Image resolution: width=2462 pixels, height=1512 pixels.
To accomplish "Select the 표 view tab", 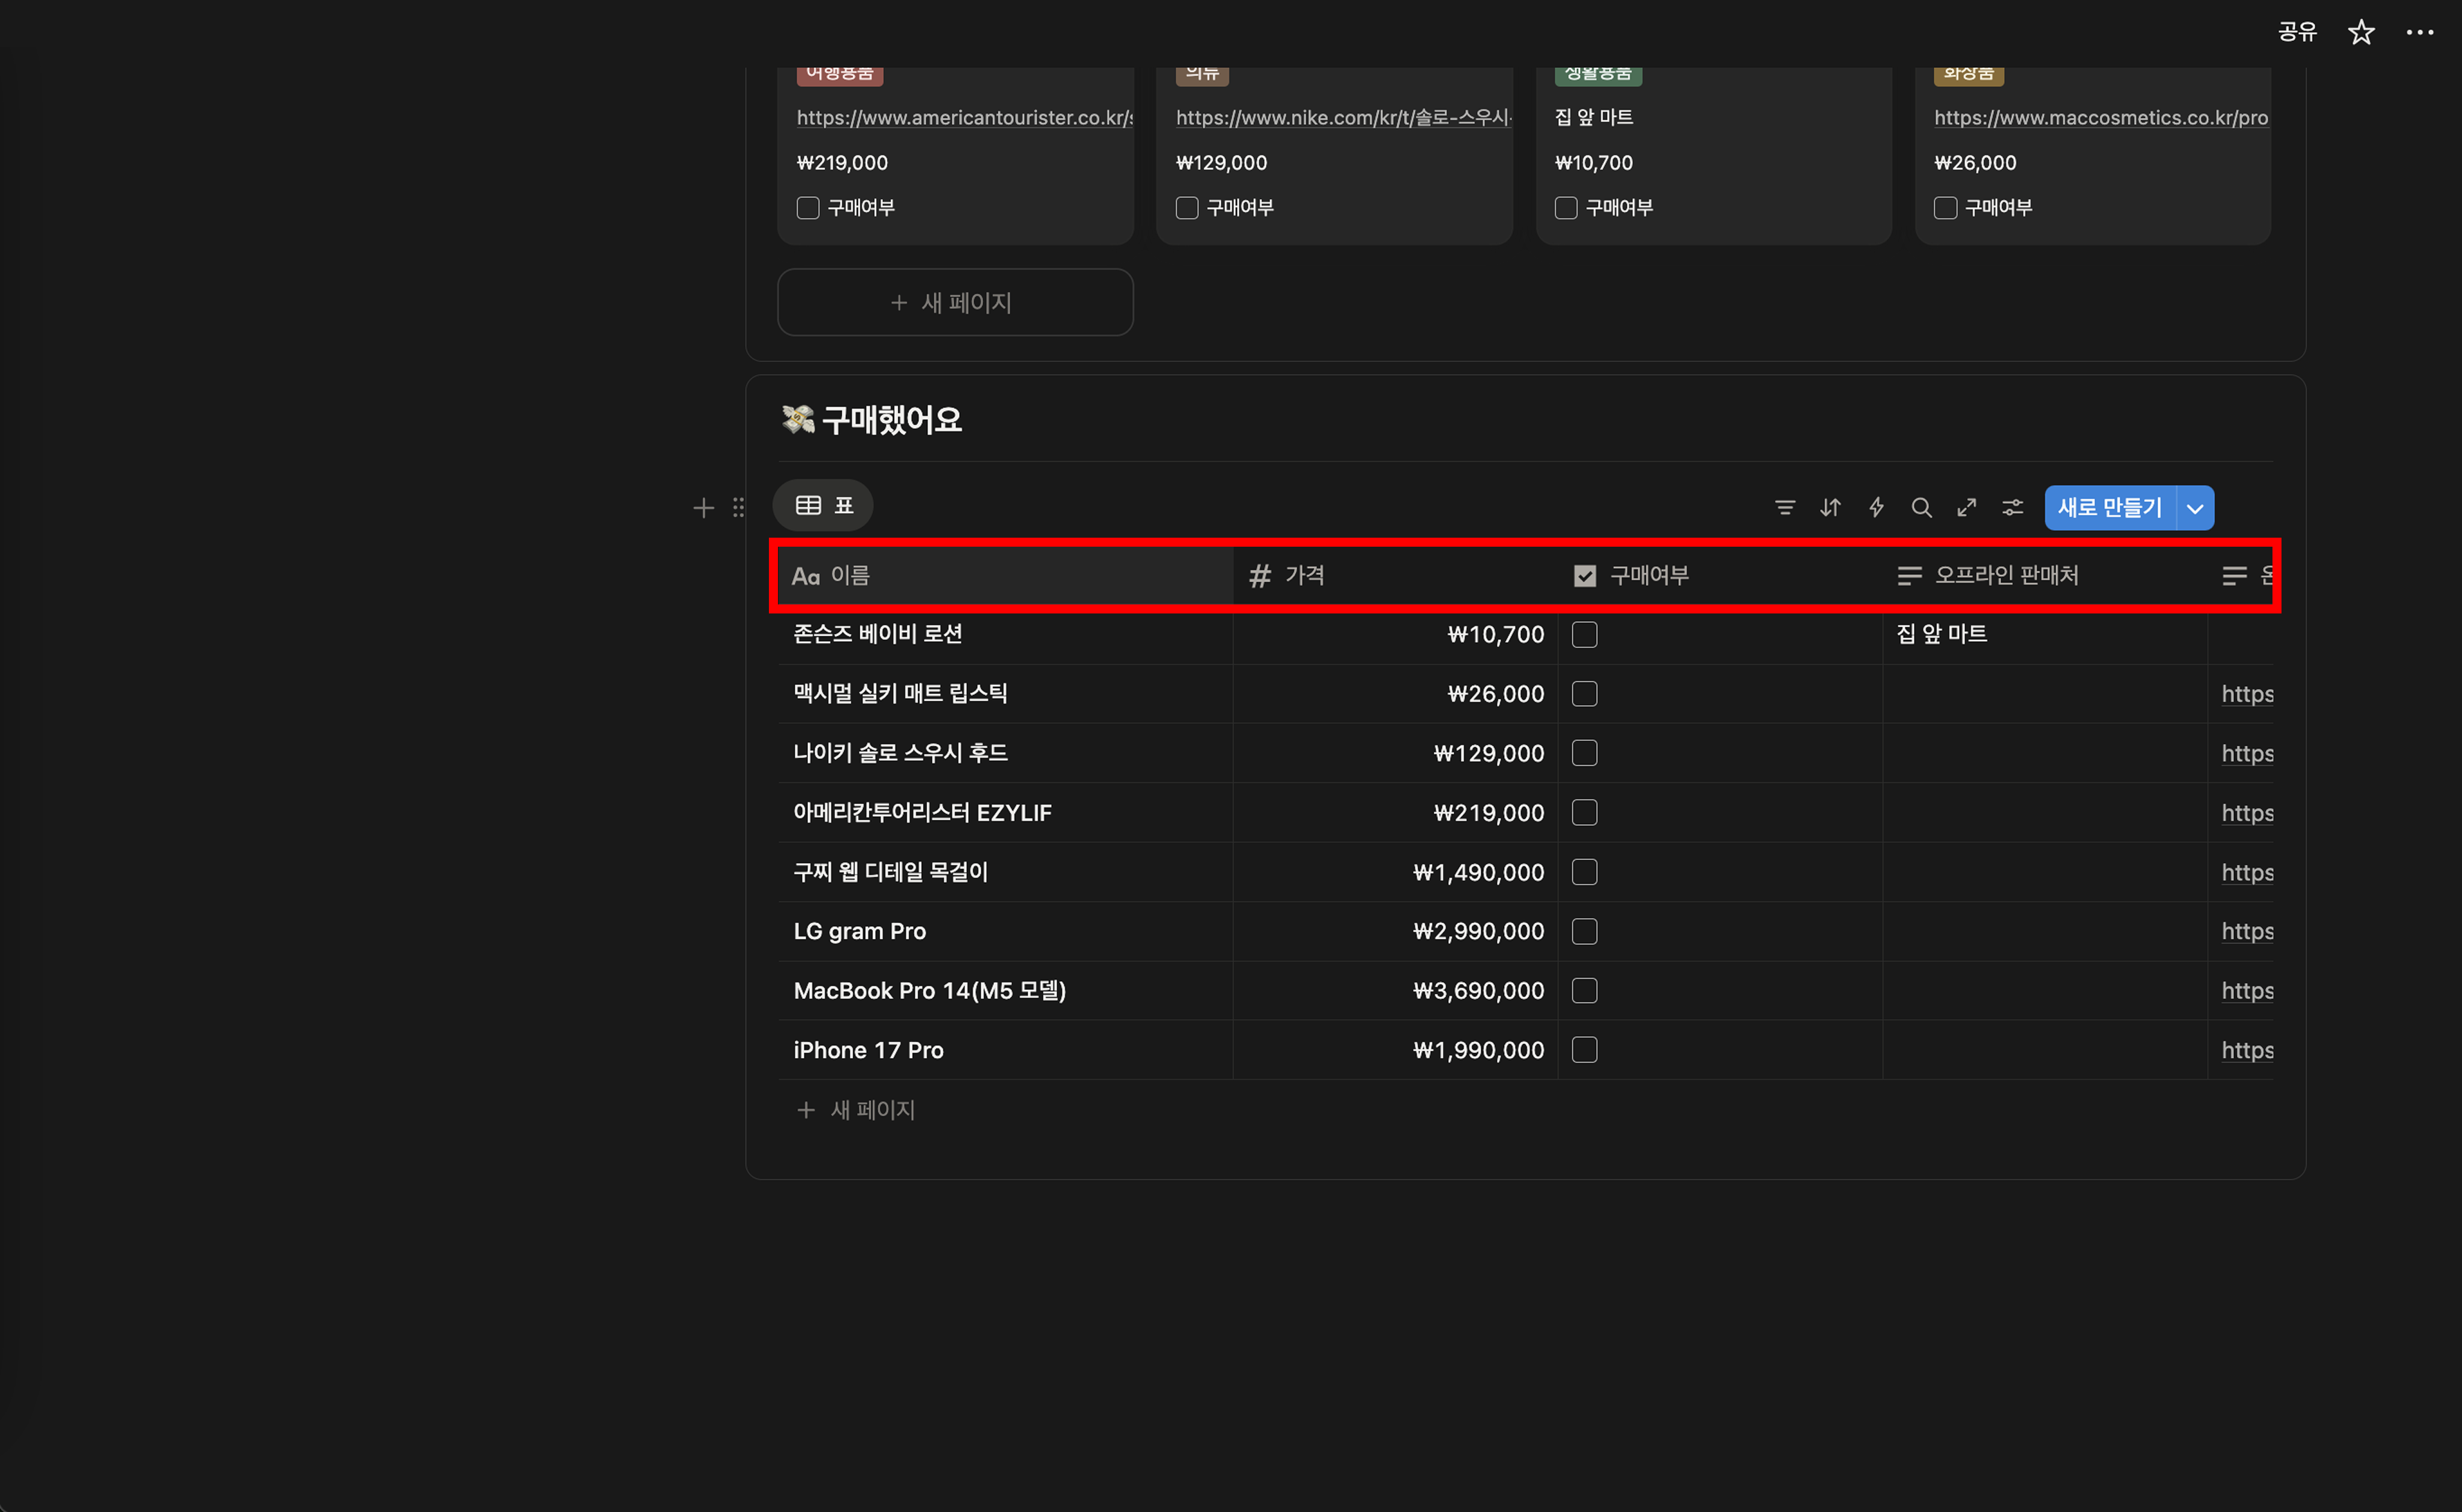I will pos(823,506).
